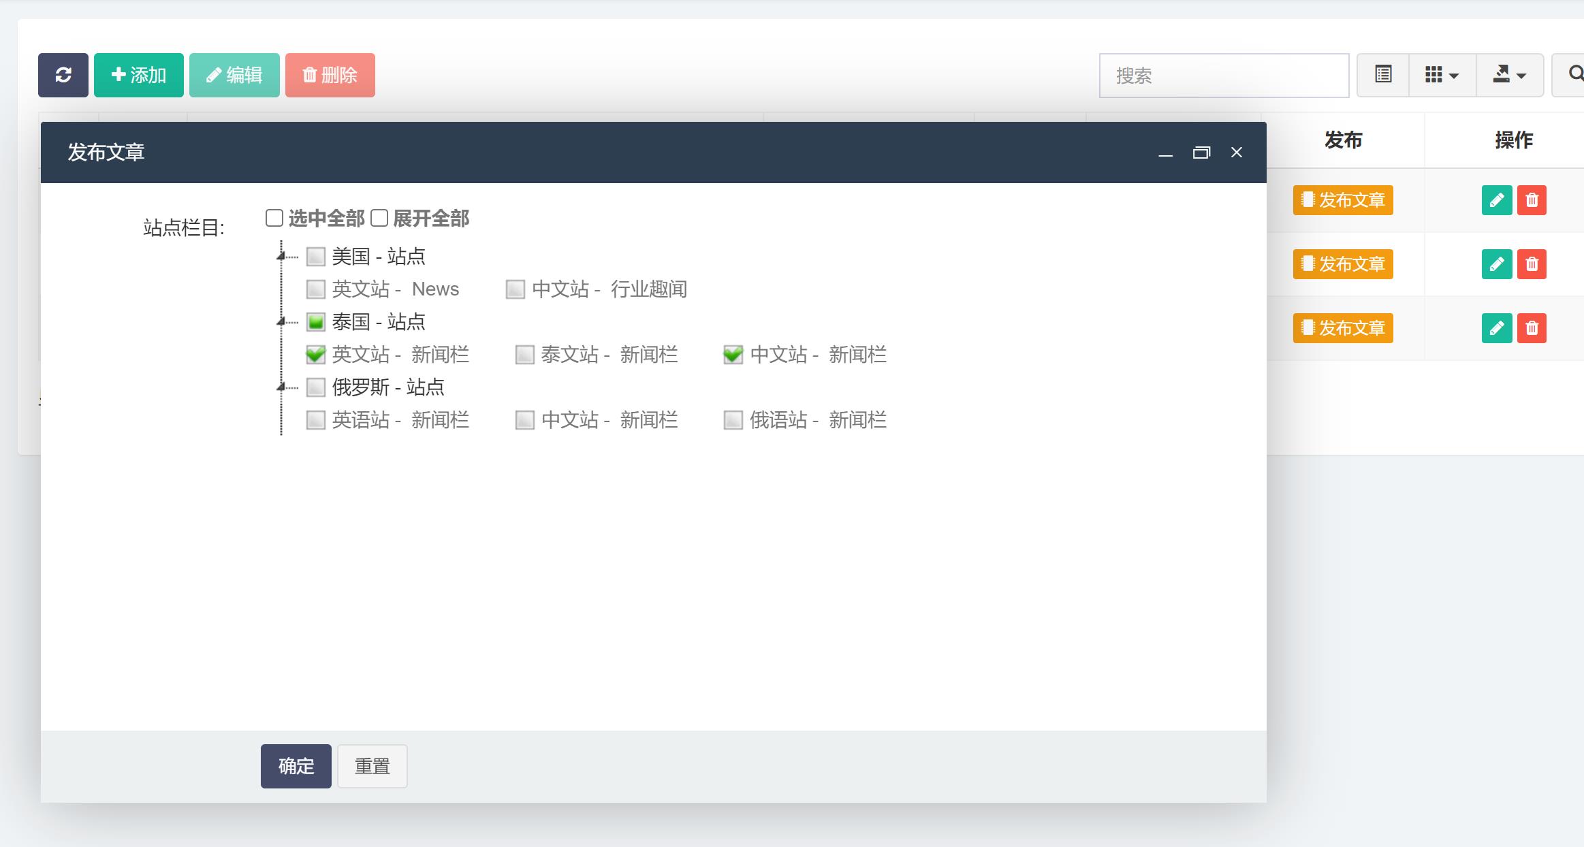Click 发布文章 button in second row

1342,264
